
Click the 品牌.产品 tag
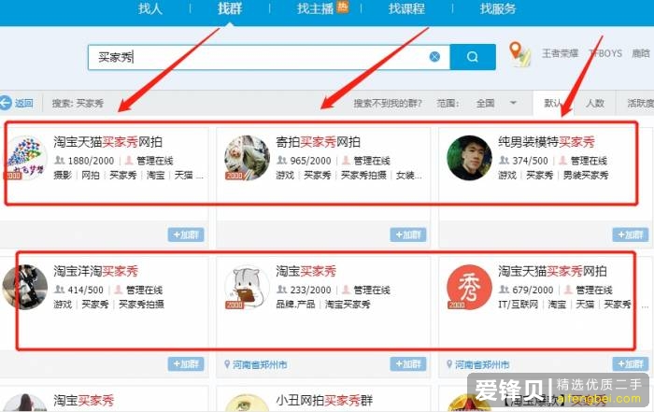click(x=295, y=305)
